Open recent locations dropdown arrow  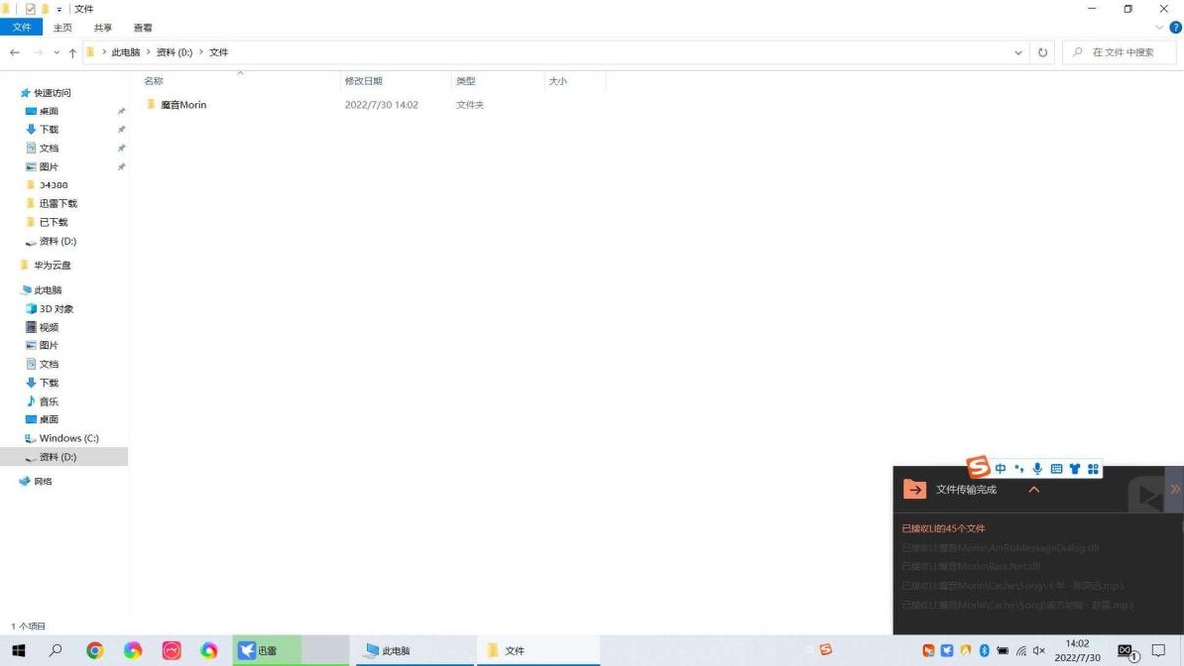coord(57,52)
